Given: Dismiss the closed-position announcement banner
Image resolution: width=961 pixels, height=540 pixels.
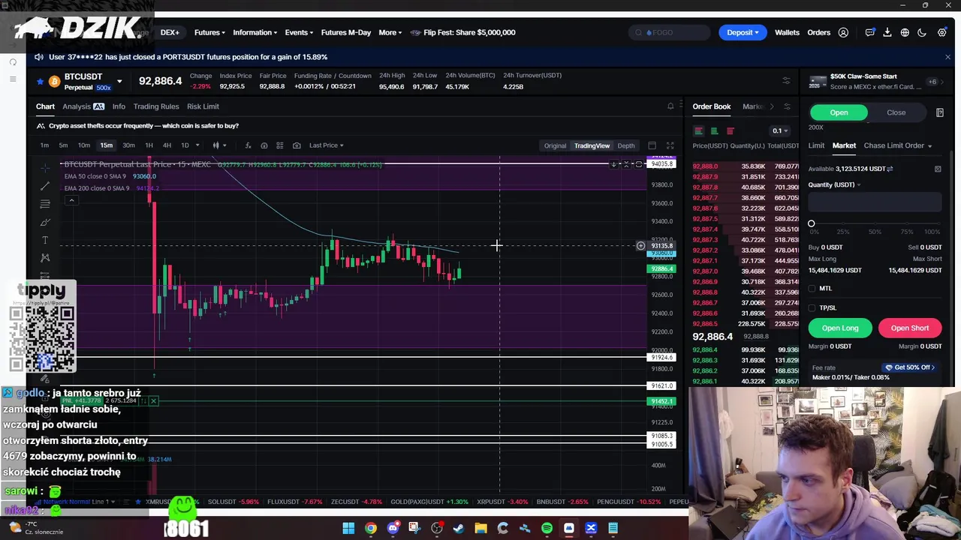Looking at the screenshot, I should click(x=947, y=57).
